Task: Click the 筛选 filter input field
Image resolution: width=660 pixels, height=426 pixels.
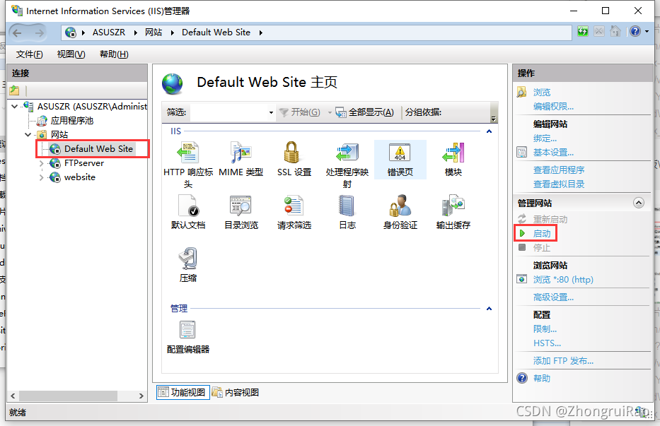Action: tap(228, 112)
